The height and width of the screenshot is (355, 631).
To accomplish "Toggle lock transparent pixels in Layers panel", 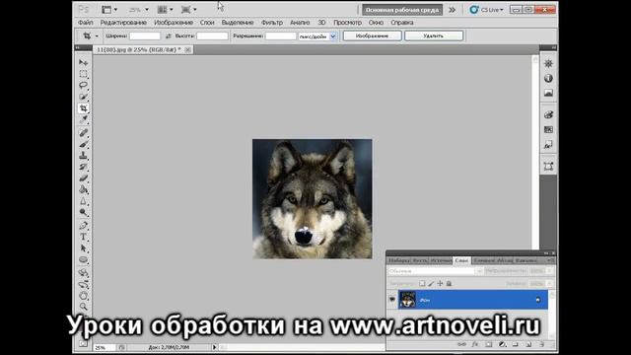I will pyautogui.click(x=422, y=283).
